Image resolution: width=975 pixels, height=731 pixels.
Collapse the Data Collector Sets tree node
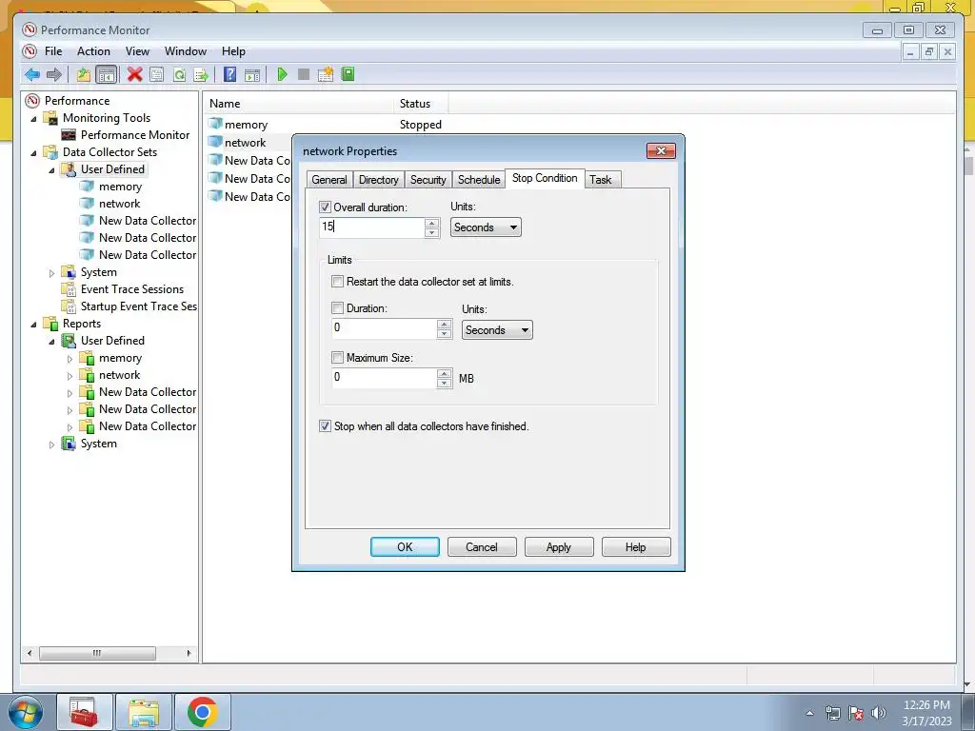coord(33,152)
